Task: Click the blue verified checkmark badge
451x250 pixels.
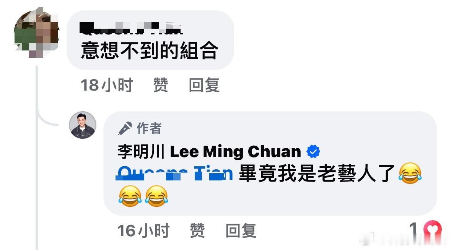Action: pos(313,151)
